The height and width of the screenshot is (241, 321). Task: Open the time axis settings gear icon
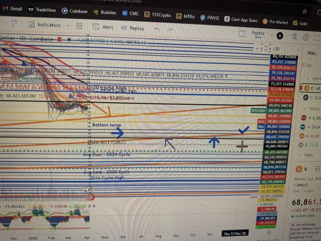(269, 232)
